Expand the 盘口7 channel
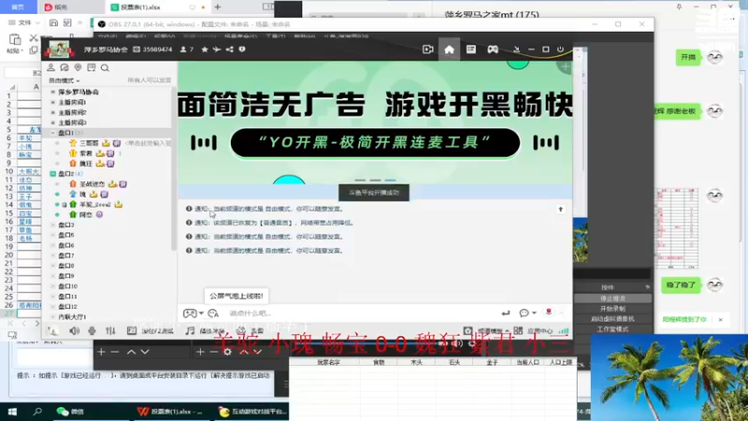748x421 pixels. (x=53, y=255)
